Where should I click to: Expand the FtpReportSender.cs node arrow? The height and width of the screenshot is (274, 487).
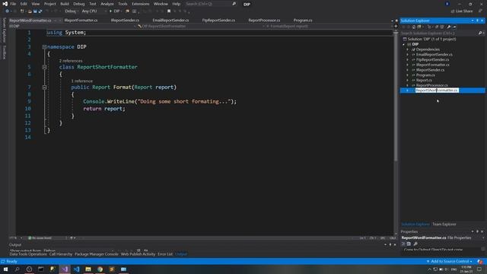pyautogui.click(x=408, y=59)
